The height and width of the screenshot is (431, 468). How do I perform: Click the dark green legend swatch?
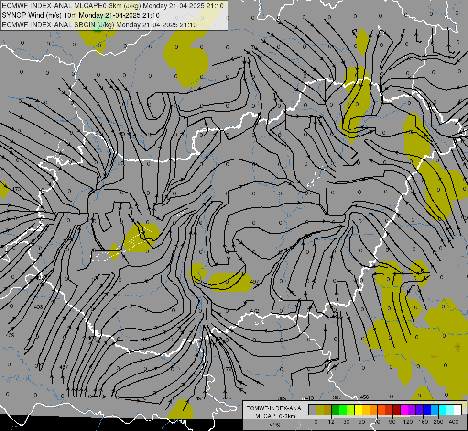coord(336,409)
